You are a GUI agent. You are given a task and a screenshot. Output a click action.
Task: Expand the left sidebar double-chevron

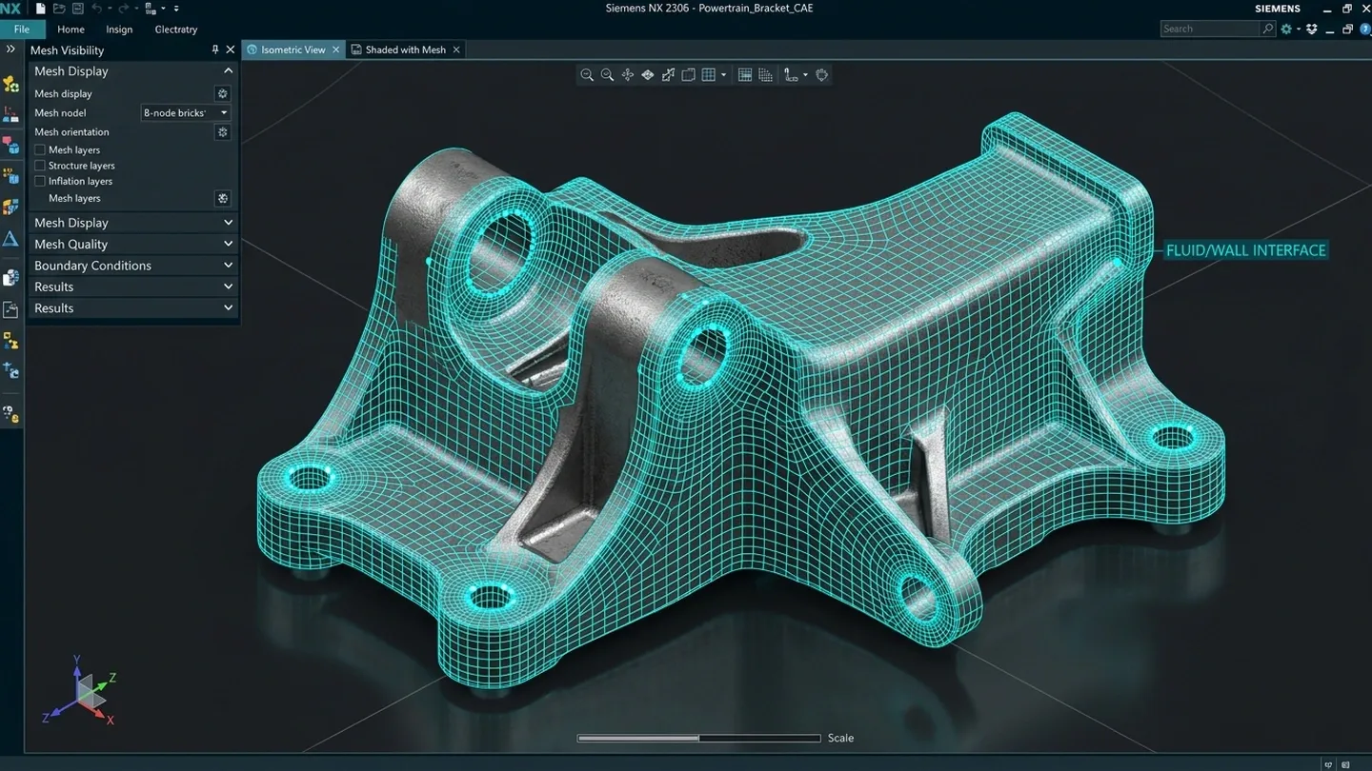click(x=10, y=49)
